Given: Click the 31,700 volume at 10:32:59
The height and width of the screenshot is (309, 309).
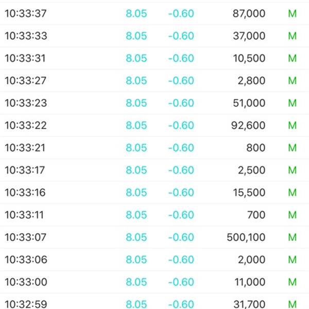Looking at the screenshot, I should point(249,304).
